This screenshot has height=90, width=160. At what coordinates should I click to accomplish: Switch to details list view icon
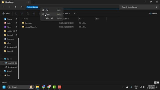(155, 82)
